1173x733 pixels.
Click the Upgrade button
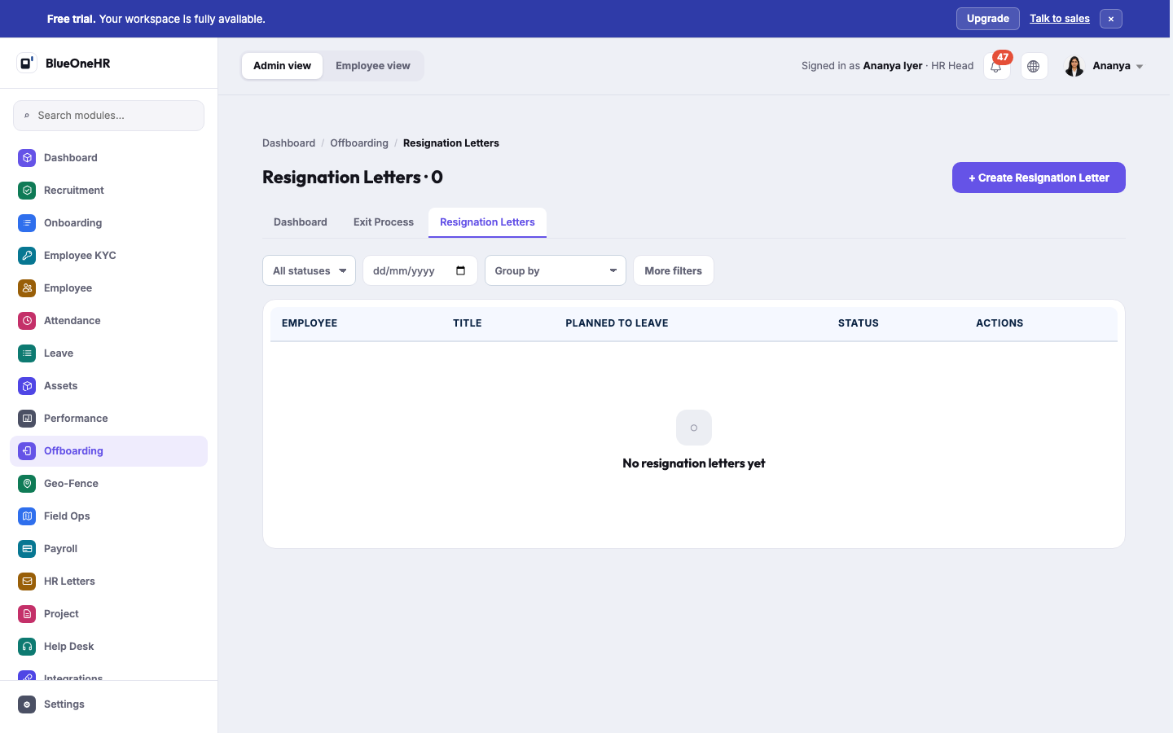click(x=988, y=19)
